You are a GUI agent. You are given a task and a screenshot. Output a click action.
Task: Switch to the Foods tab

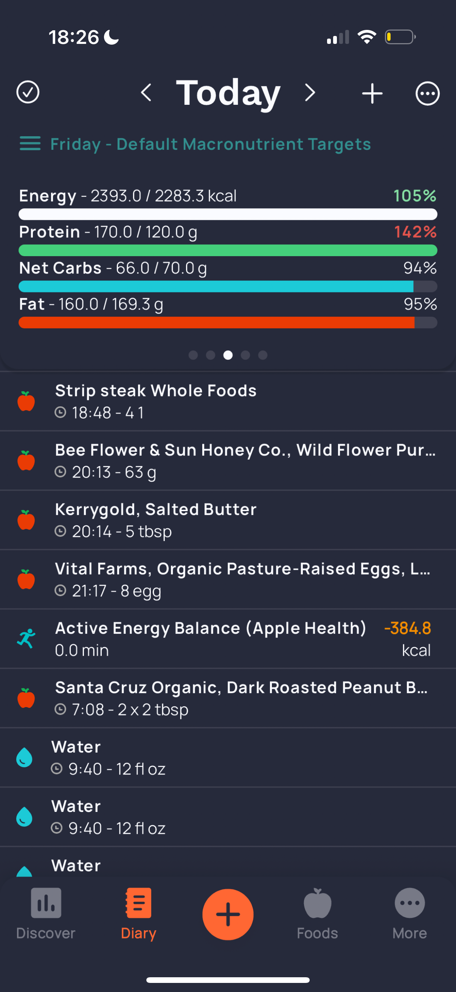(317, 914)
